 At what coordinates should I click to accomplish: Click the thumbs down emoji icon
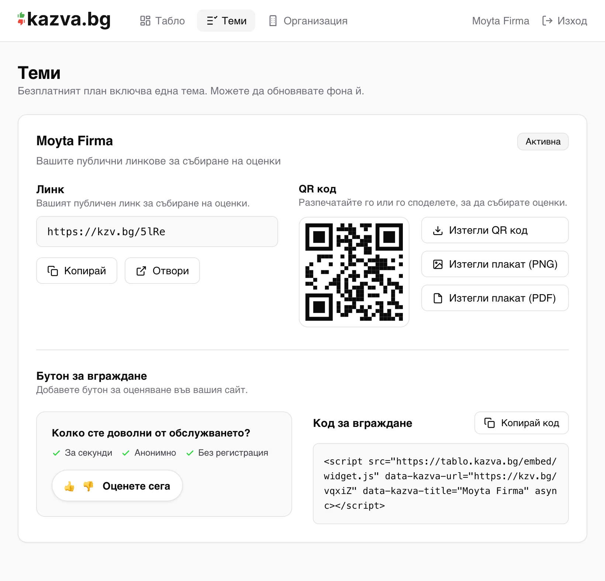(x=89, y=486)
